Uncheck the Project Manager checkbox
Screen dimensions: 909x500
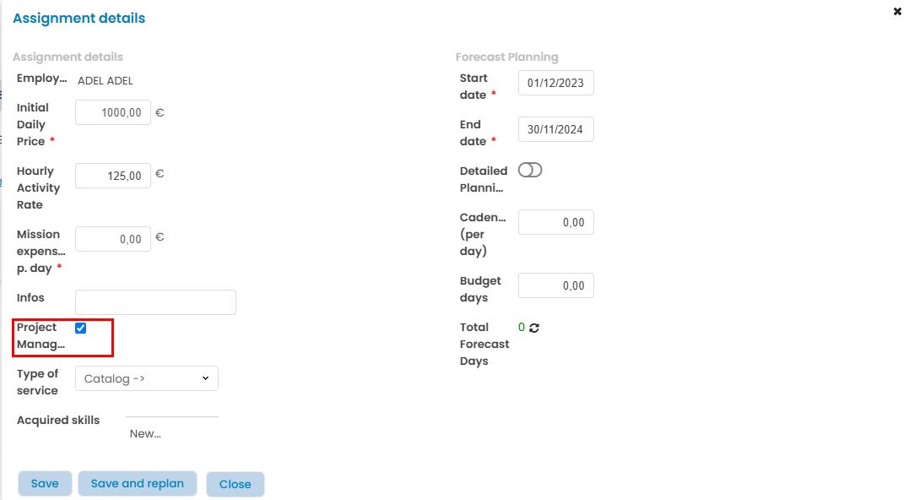pos(81,328)
